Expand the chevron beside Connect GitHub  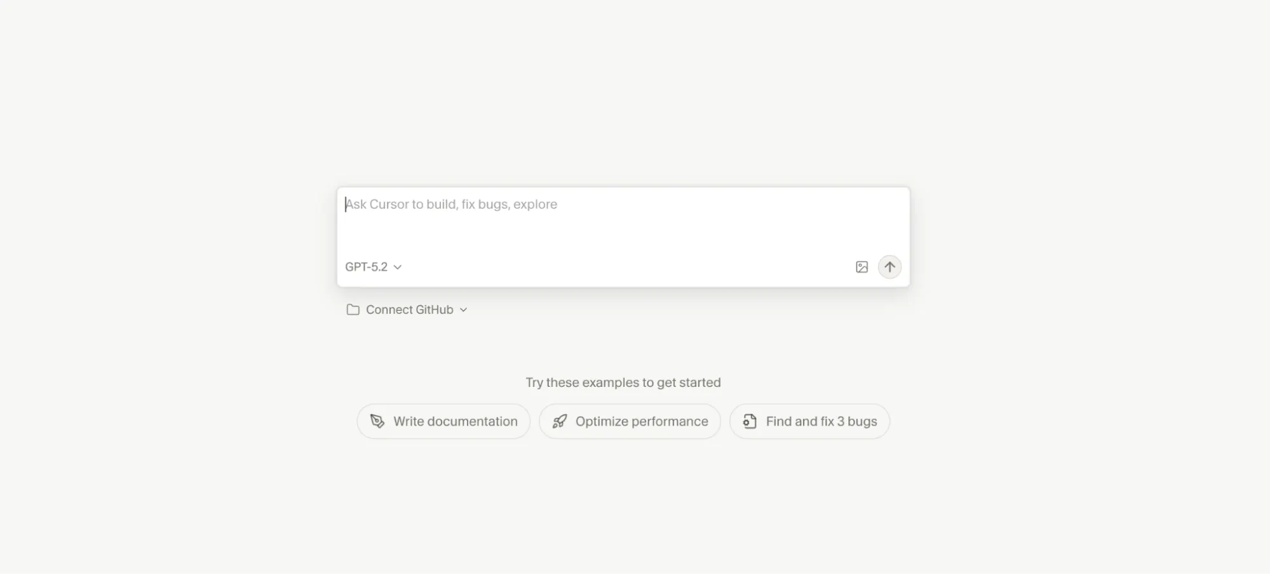point(464,310)
